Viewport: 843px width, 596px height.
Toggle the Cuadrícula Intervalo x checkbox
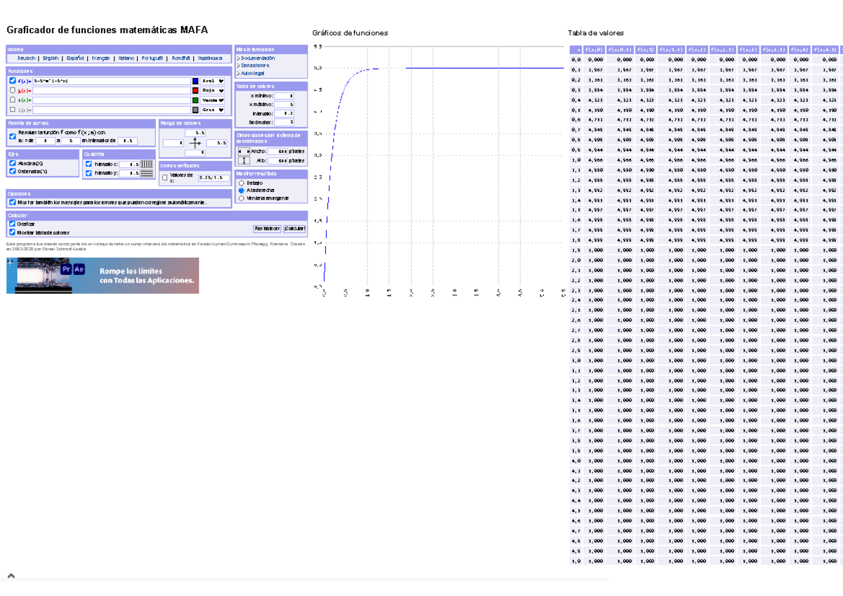pos(89,164)
